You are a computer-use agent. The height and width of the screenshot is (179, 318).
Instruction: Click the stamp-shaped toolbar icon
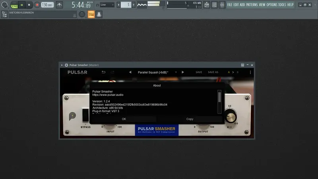(x=99, y=14)
